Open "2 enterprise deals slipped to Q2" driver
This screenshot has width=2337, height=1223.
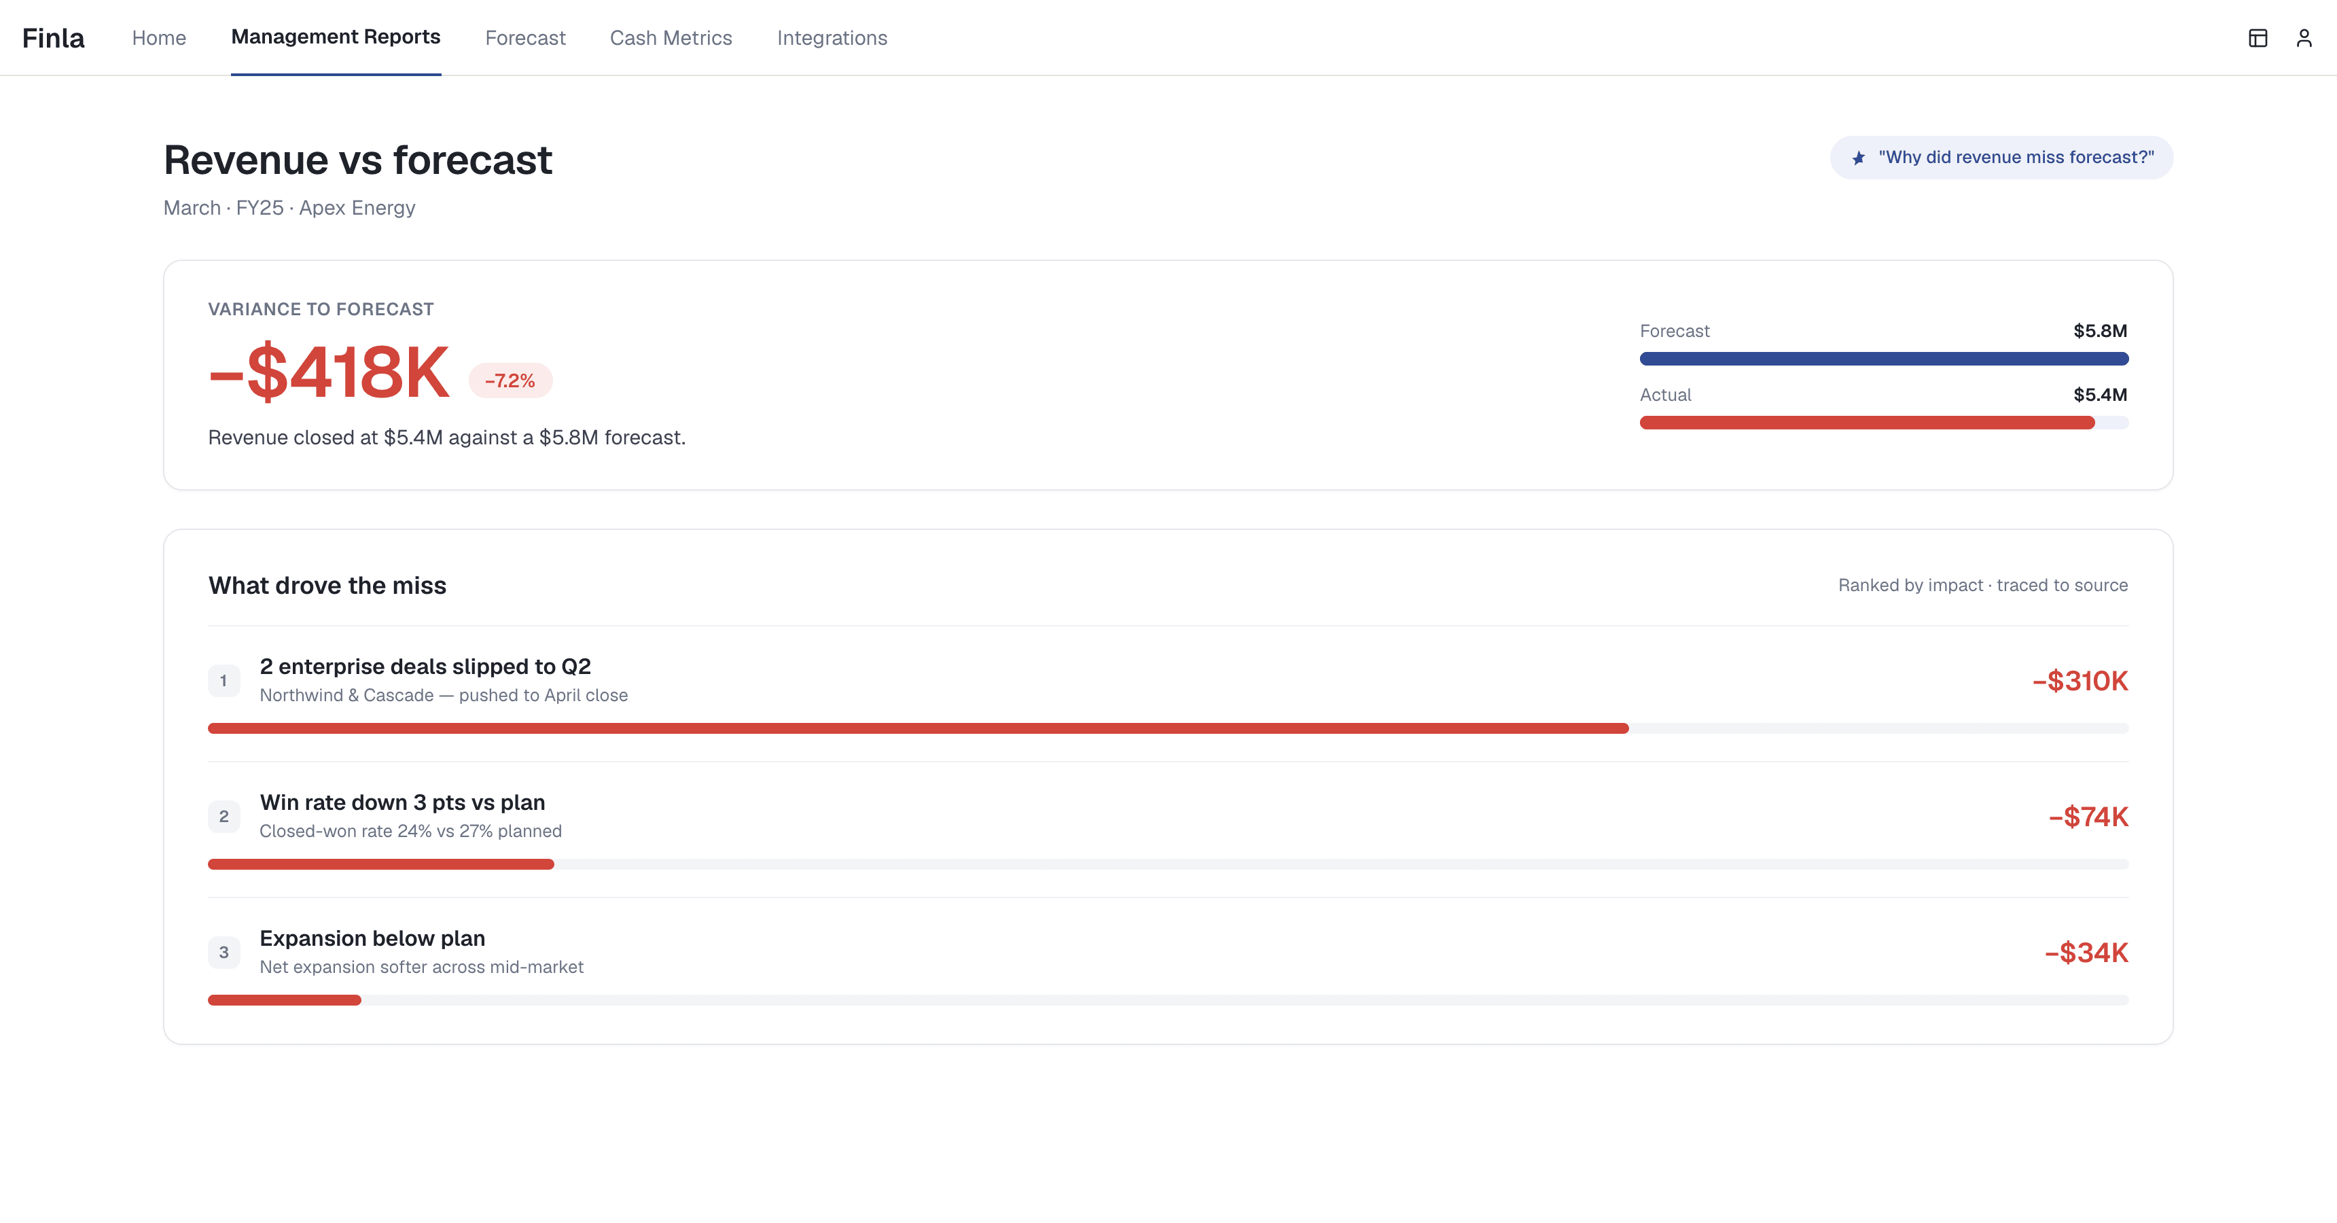tap(425, 667)
